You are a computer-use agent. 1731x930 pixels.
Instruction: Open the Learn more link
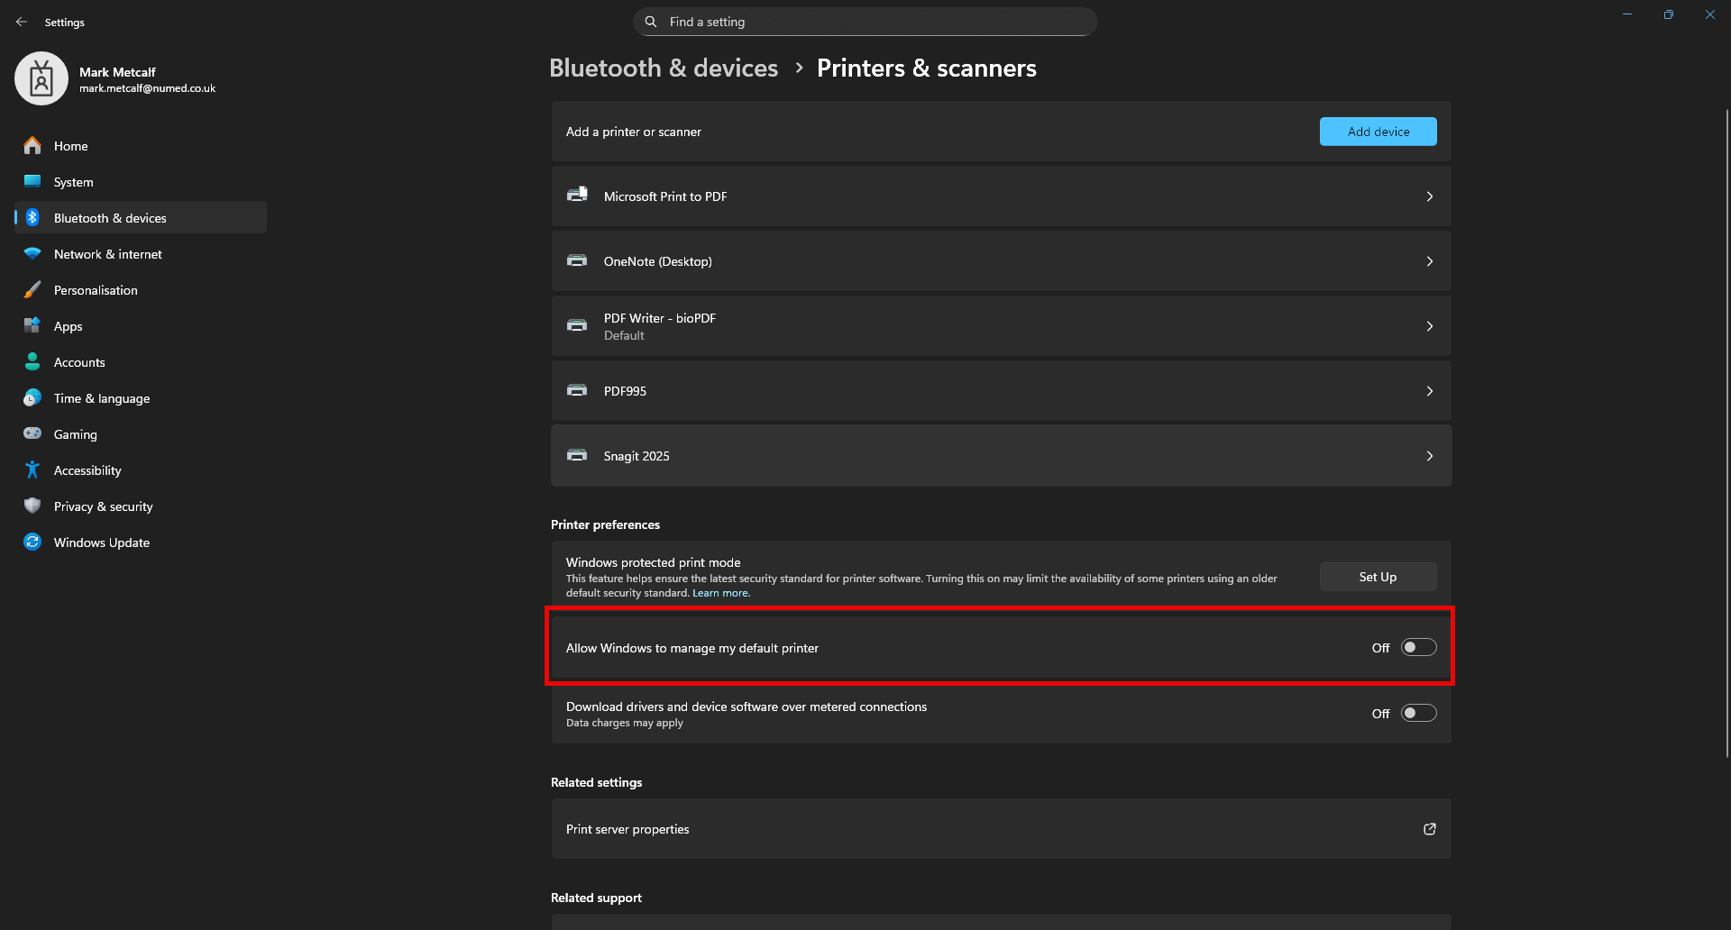click(x=720, y=593)
